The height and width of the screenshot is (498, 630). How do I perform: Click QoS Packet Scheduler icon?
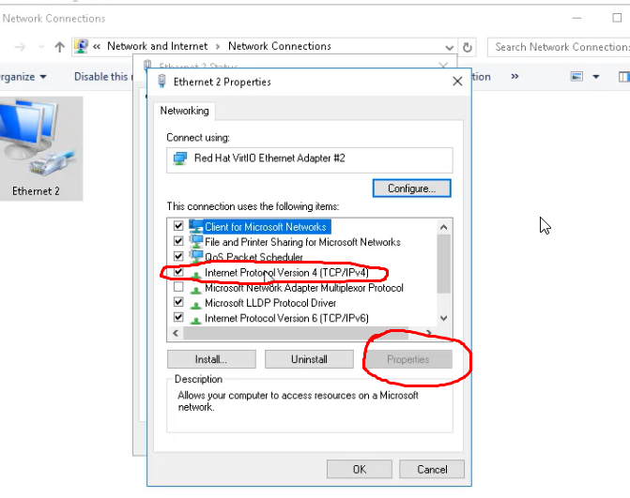coord(195,257)
